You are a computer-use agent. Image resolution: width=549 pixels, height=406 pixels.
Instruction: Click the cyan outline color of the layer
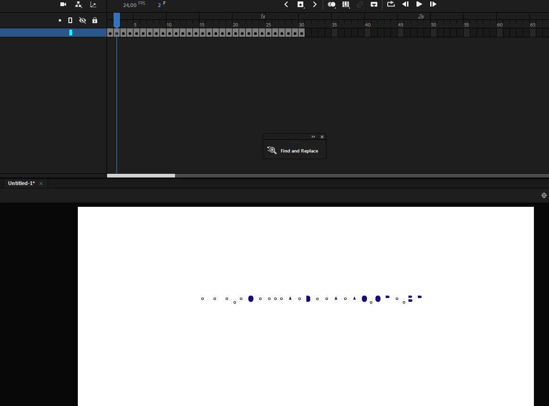[71, 33]
